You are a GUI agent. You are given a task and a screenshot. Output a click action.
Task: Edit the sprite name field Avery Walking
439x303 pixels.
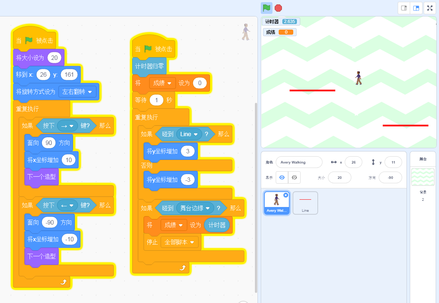299,162
